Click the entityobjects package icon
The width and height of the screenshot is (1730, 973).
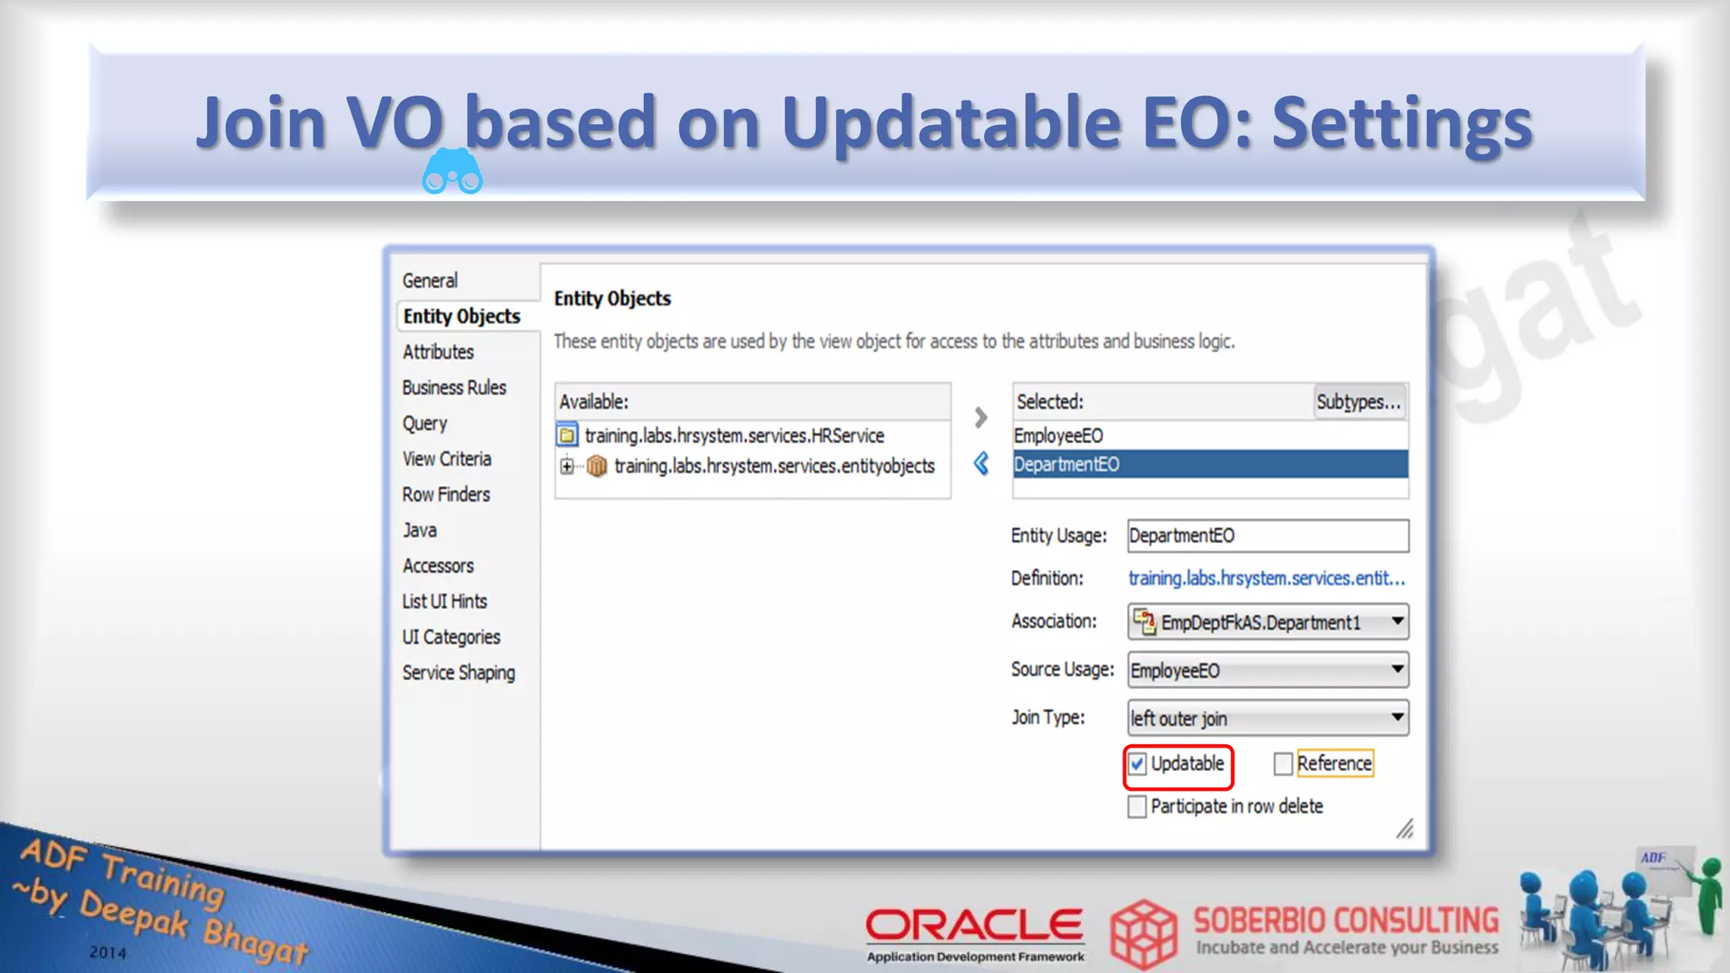pyautogui.click(x=597, y=466)
